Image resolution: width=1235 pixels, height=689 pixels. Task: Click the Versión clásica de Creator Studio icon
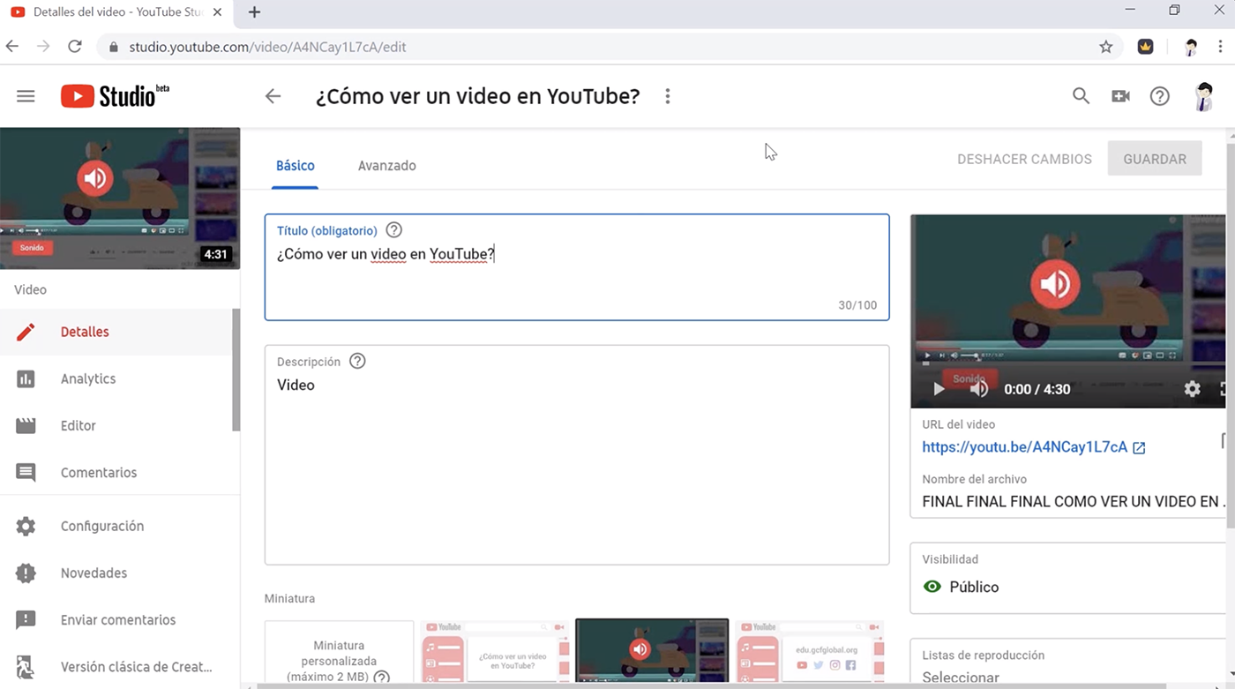point(26,667)
